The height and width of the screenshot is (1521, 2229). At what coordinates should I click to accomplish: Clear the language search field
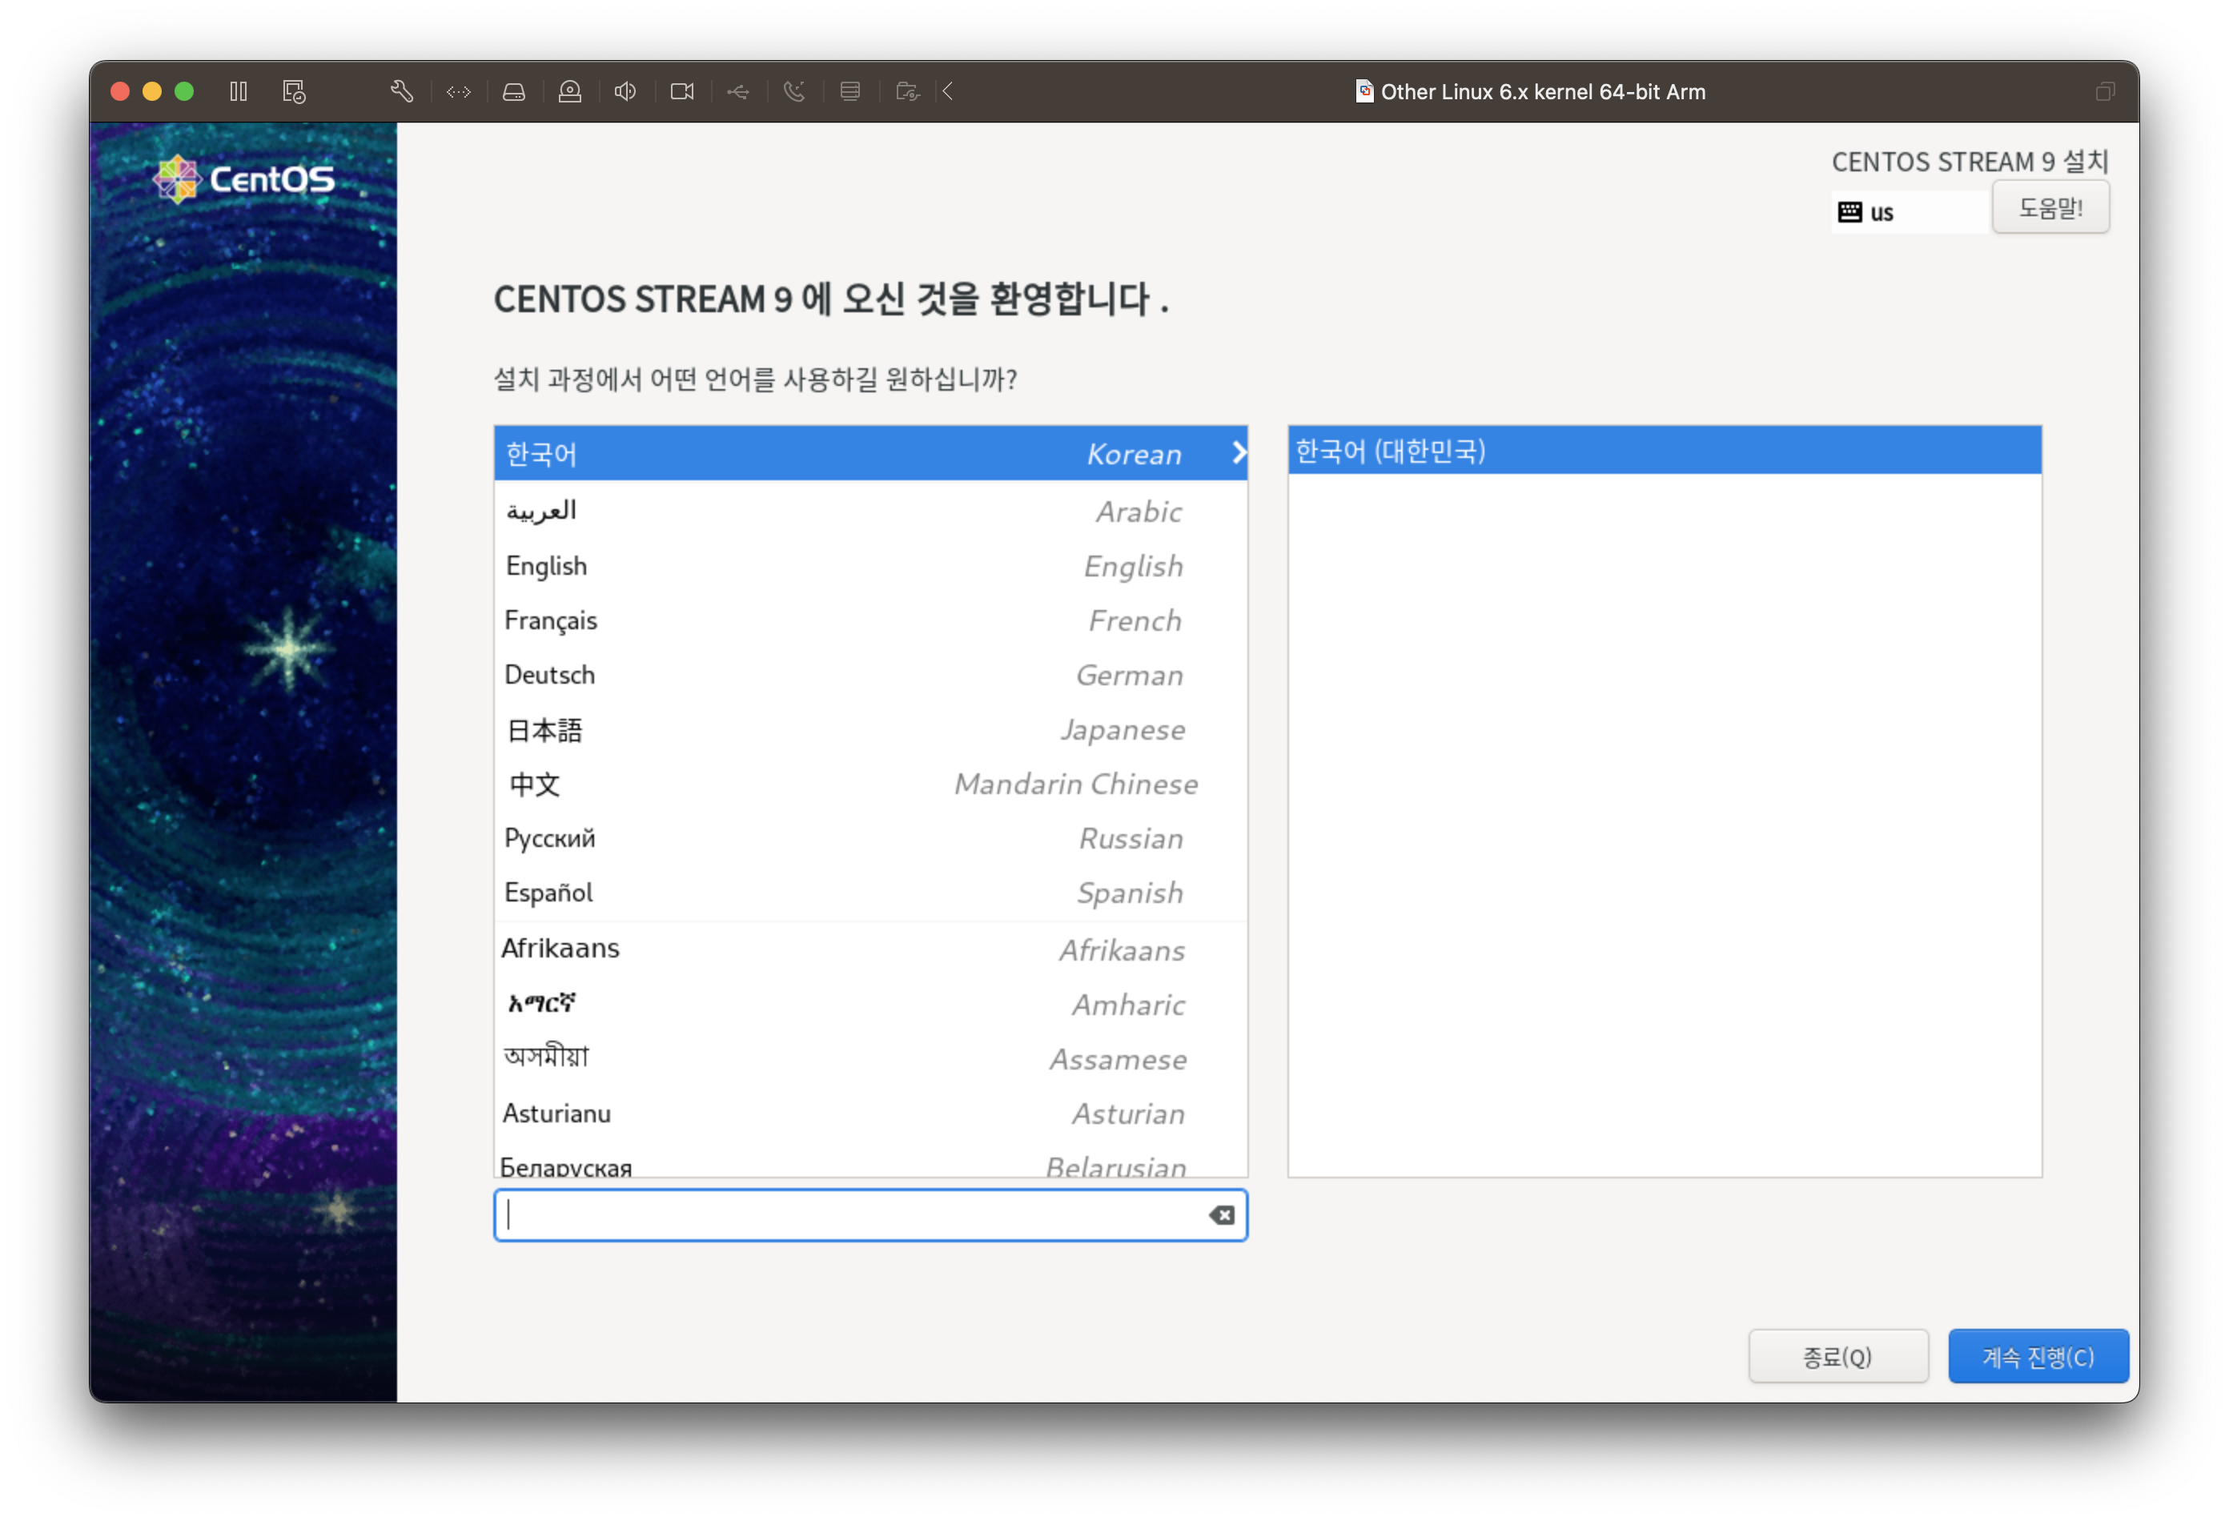[1221, 1216]
